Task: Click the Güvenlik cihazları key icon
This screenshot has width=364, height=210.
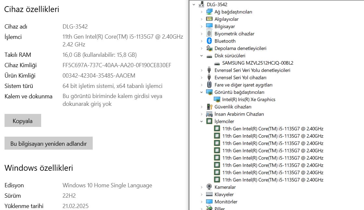Action: click(209, 107)
